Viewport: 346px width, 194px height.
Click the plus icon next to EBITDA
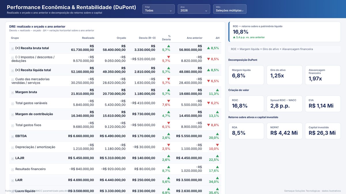13,137
